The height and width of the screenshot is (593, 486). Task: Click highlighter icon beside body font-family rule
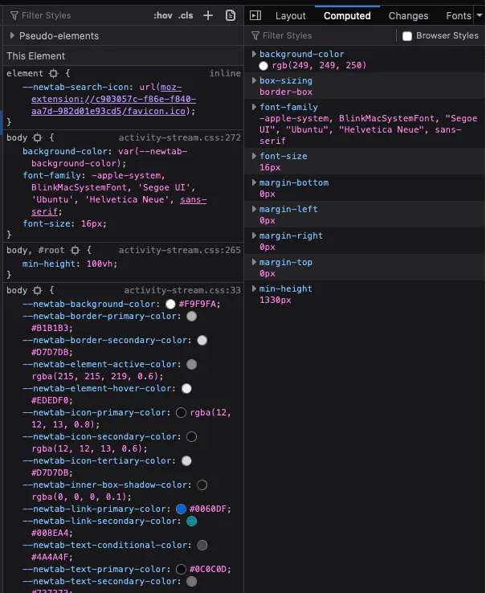pos(38,138)
